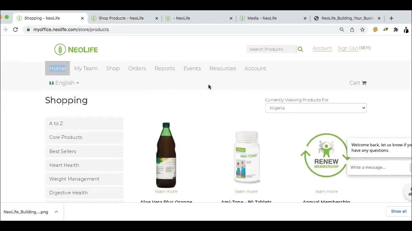
Task: Click the NeoLife logo
Action: 76,49
